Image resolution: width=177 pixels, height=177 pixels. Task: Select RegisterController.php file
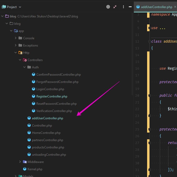point(52,96)
